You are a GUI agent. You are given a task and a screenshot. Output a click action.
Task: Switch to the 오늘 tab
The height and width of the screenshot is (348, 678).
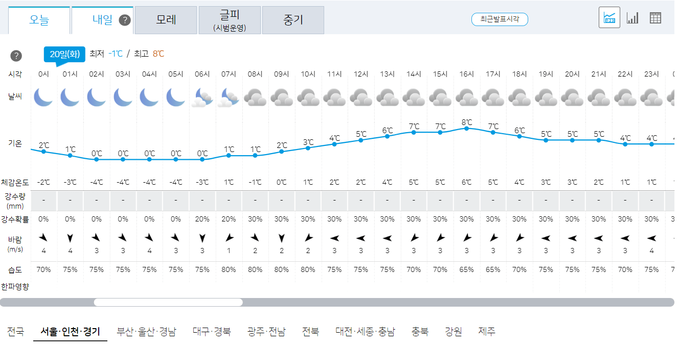(39, 19)
